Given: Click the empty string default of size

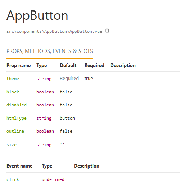Looking at the screenshot, I should [x=62, y=143].
